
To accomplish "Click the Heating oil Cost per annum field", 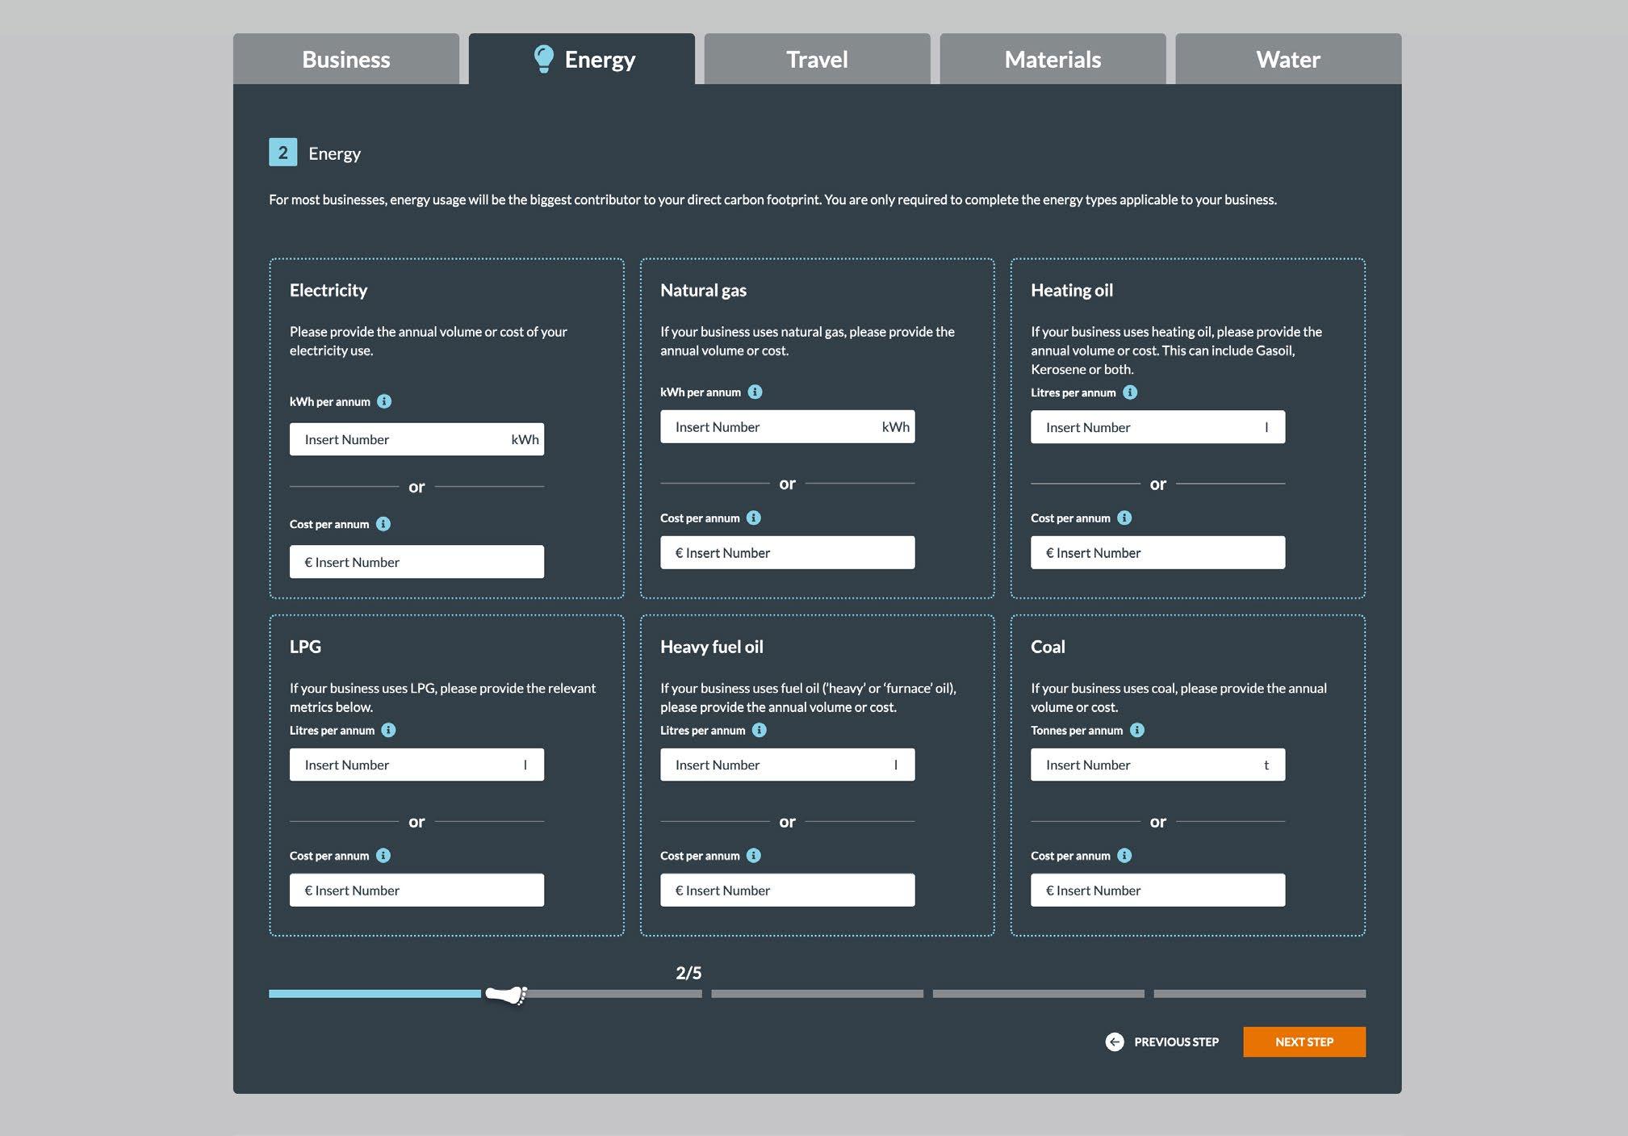I will 1157,553.
